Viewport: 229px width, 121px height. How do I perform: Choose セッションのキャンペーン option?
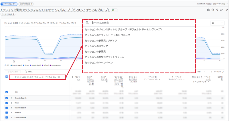click(99, 63)
